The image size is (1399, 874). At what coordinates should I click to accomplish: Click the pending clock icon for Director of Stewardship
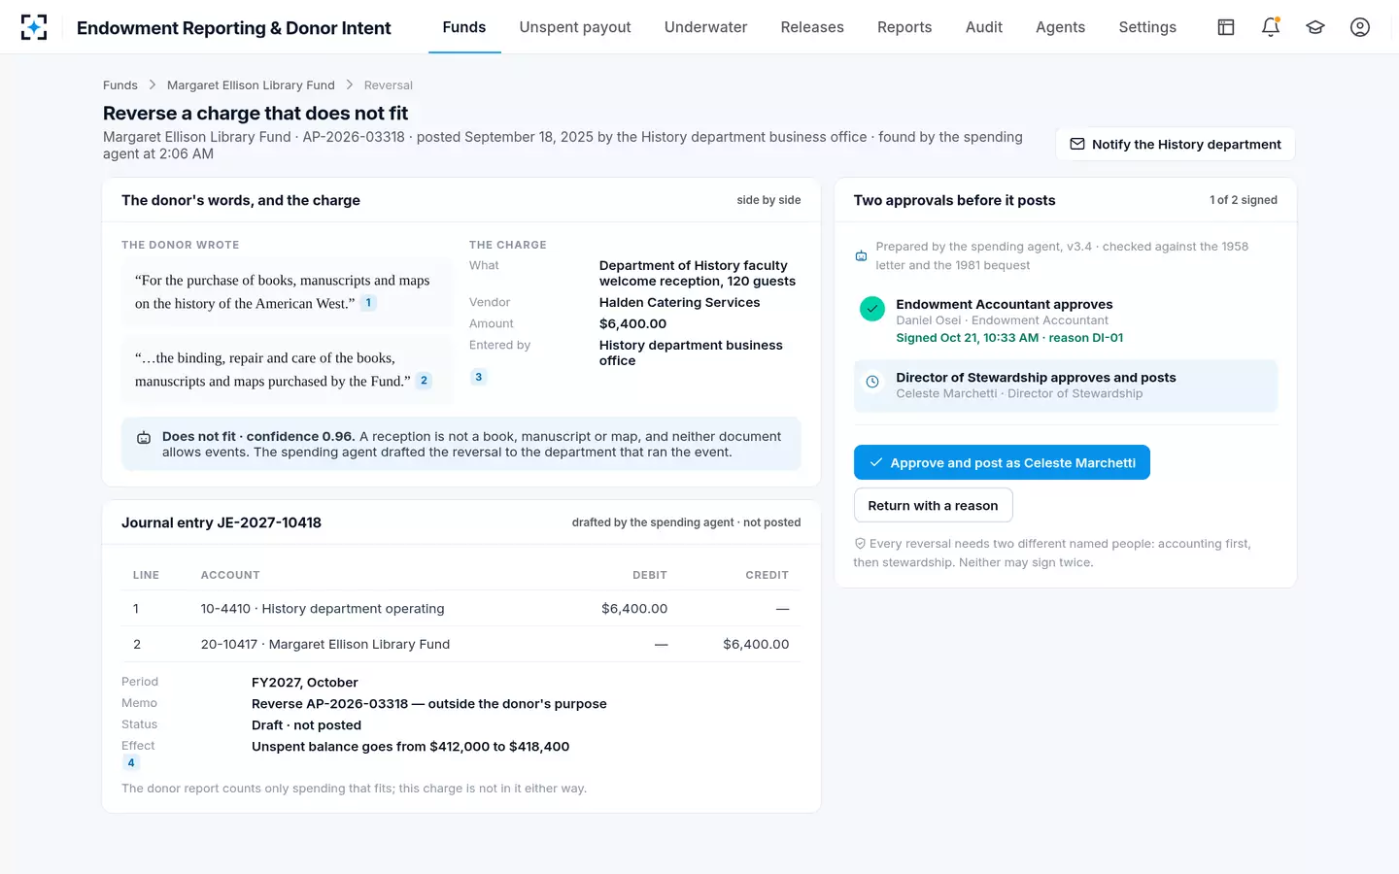pos(872,382)
